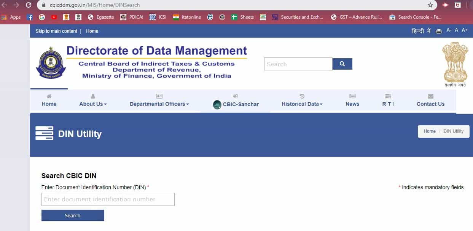The height and width of the screenshot is (231, 473).
Task: Click the Directorate of Data Management title
Action: (157, 51)
